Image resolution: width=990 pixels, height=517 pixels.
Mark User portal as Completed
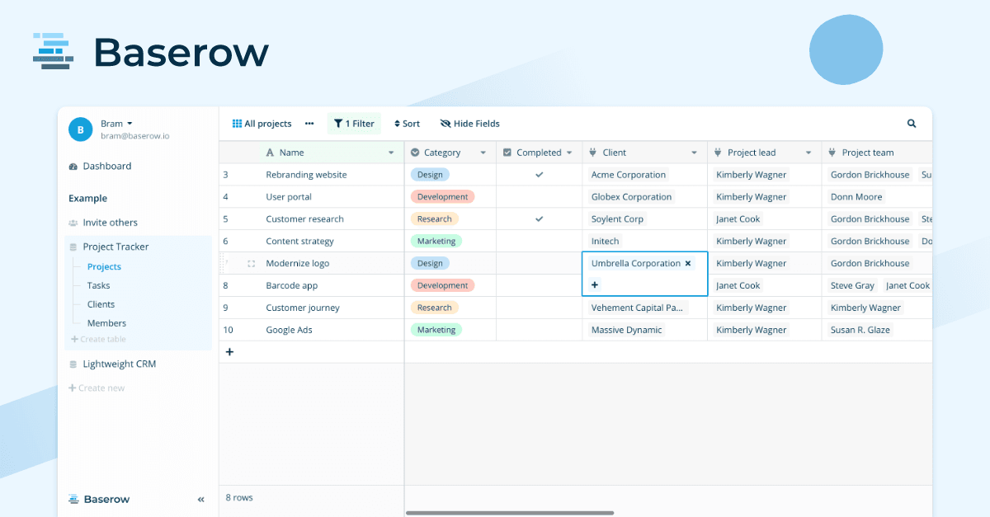[x=539, y=196]
